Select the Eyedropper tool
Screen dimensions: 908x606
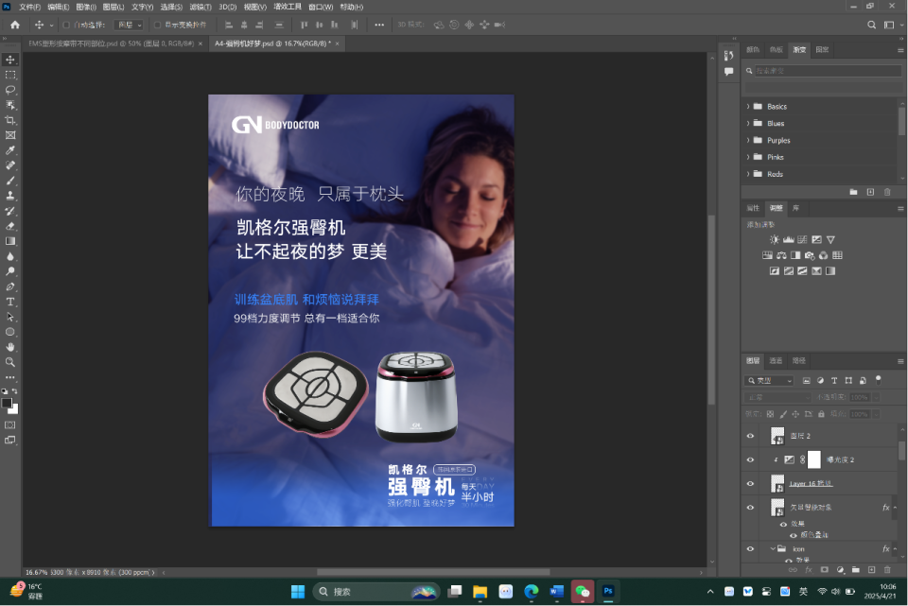pyautogui.click(x=10, y=150)
